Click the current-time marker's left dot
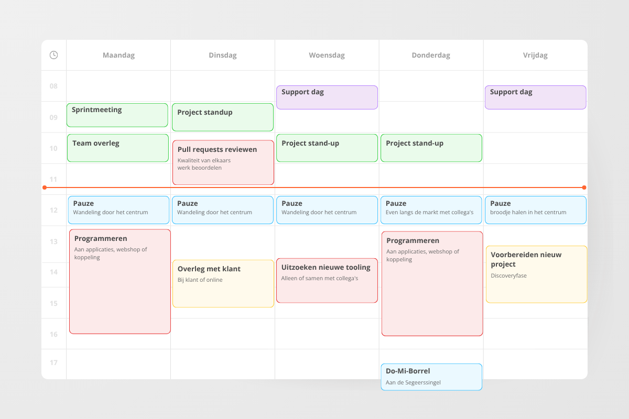The image size is (629, 419). [x=45, y=188]
